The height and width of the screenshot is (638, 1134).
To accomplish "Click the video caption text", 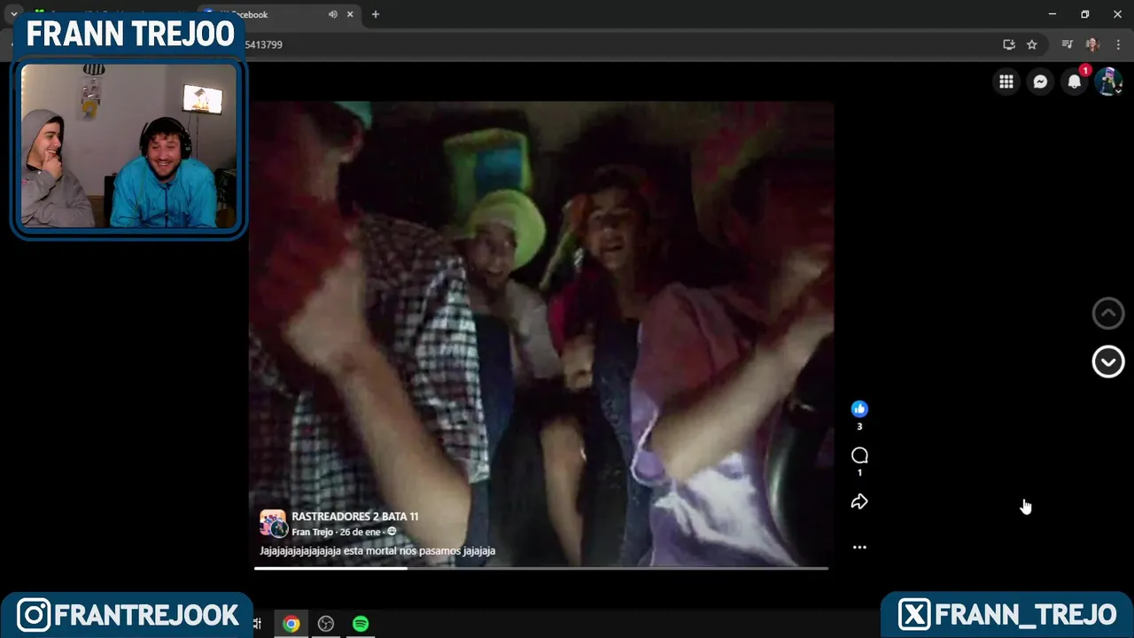I will pyautogui.click(x=377, y=550).
